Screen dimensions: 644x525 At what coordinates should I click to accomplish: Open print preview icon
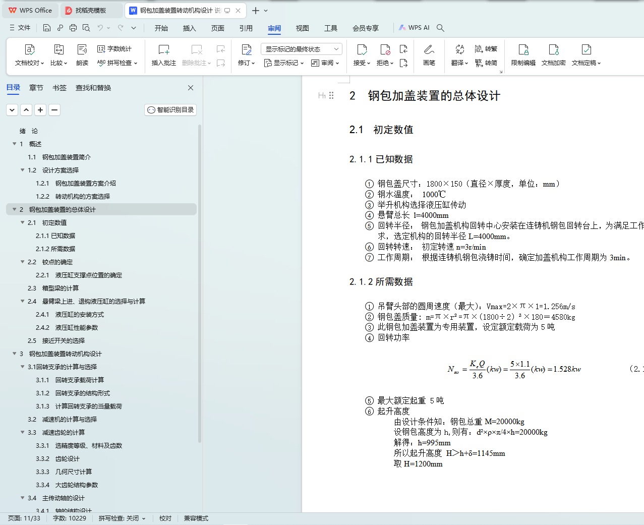tap(86, 28)
